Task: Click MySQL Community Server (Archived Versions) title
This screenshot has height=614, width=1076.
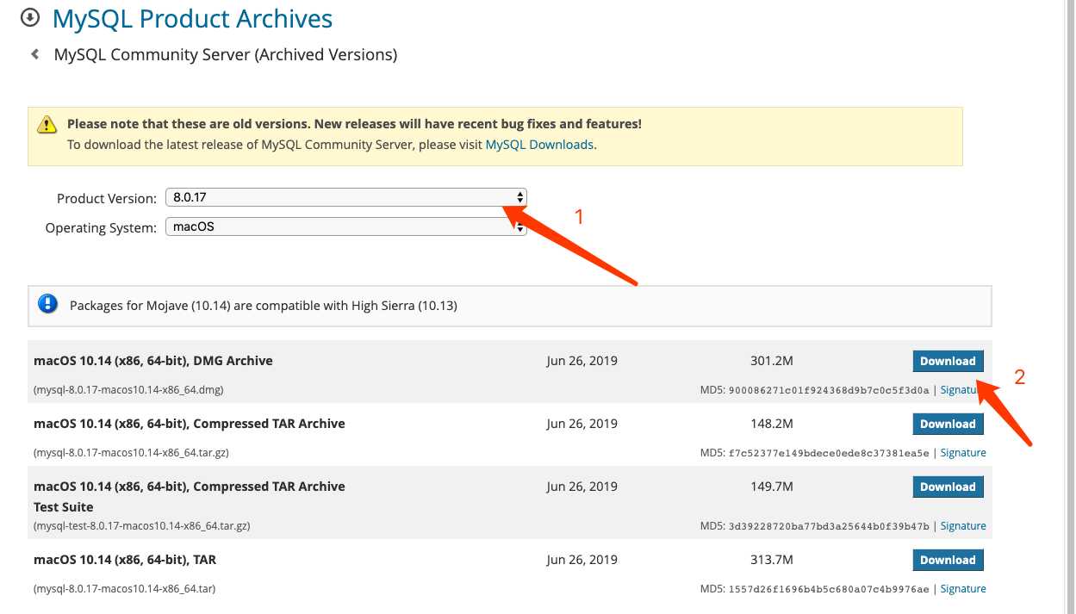Action: 226,55
